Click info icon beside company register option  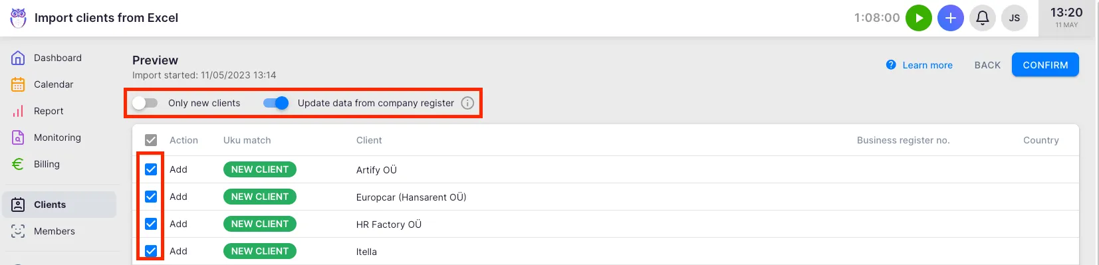tap(467, 103)
